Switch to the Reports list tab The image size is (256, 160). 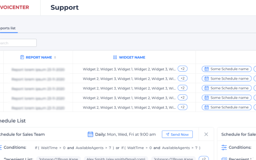pyautogui.click(x=9, y=28)
